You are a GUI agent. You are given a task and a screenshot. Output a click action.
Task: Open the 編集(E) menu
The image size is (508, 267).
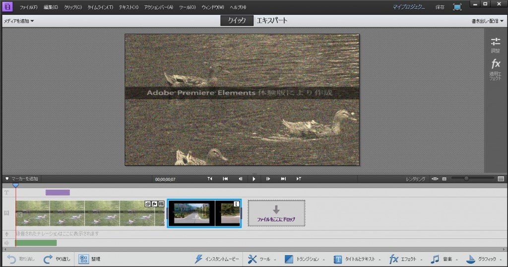click(51, 7)
